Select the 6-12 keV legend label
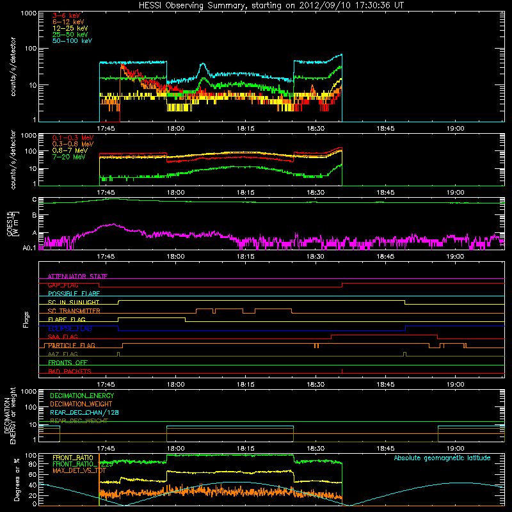The image size is (512, 512). pos(68,22)
